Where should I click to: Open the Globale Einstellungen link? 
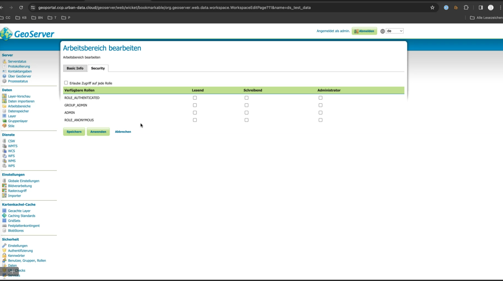click(x=24, y=181)
